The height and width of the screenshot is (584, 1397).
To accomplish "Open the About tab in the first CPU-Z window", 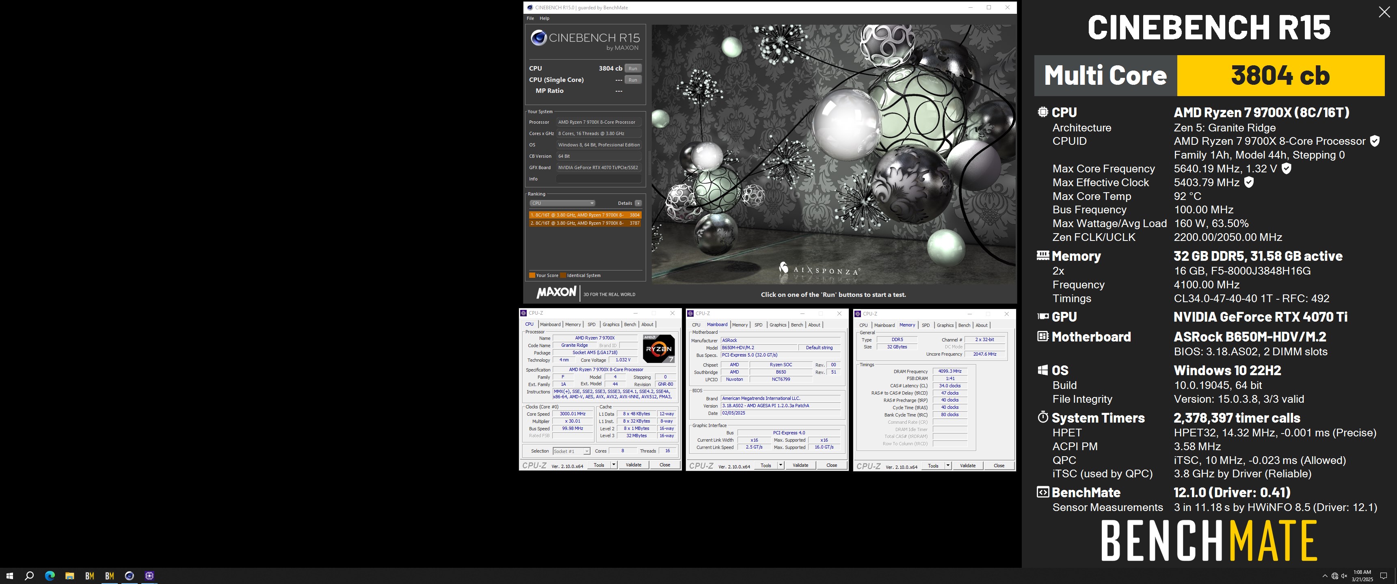I will pyautogui.click(x=647, y=324).
